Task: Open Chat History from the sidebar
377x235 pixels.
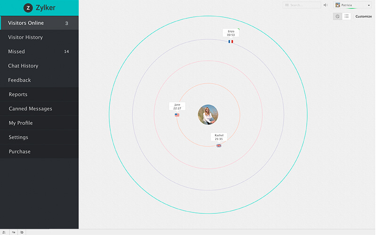Action: [39, 66]
